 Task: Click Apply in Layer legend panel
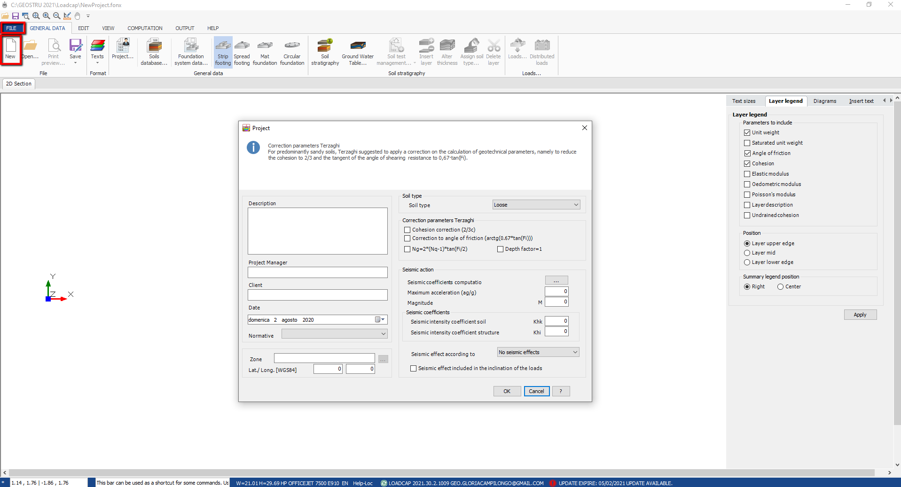(860, 315)
